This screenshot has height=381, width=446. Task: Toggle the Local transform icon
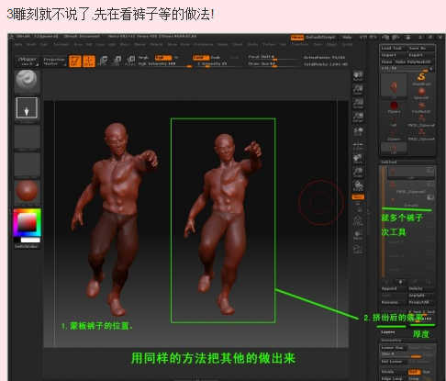[358, 131]
